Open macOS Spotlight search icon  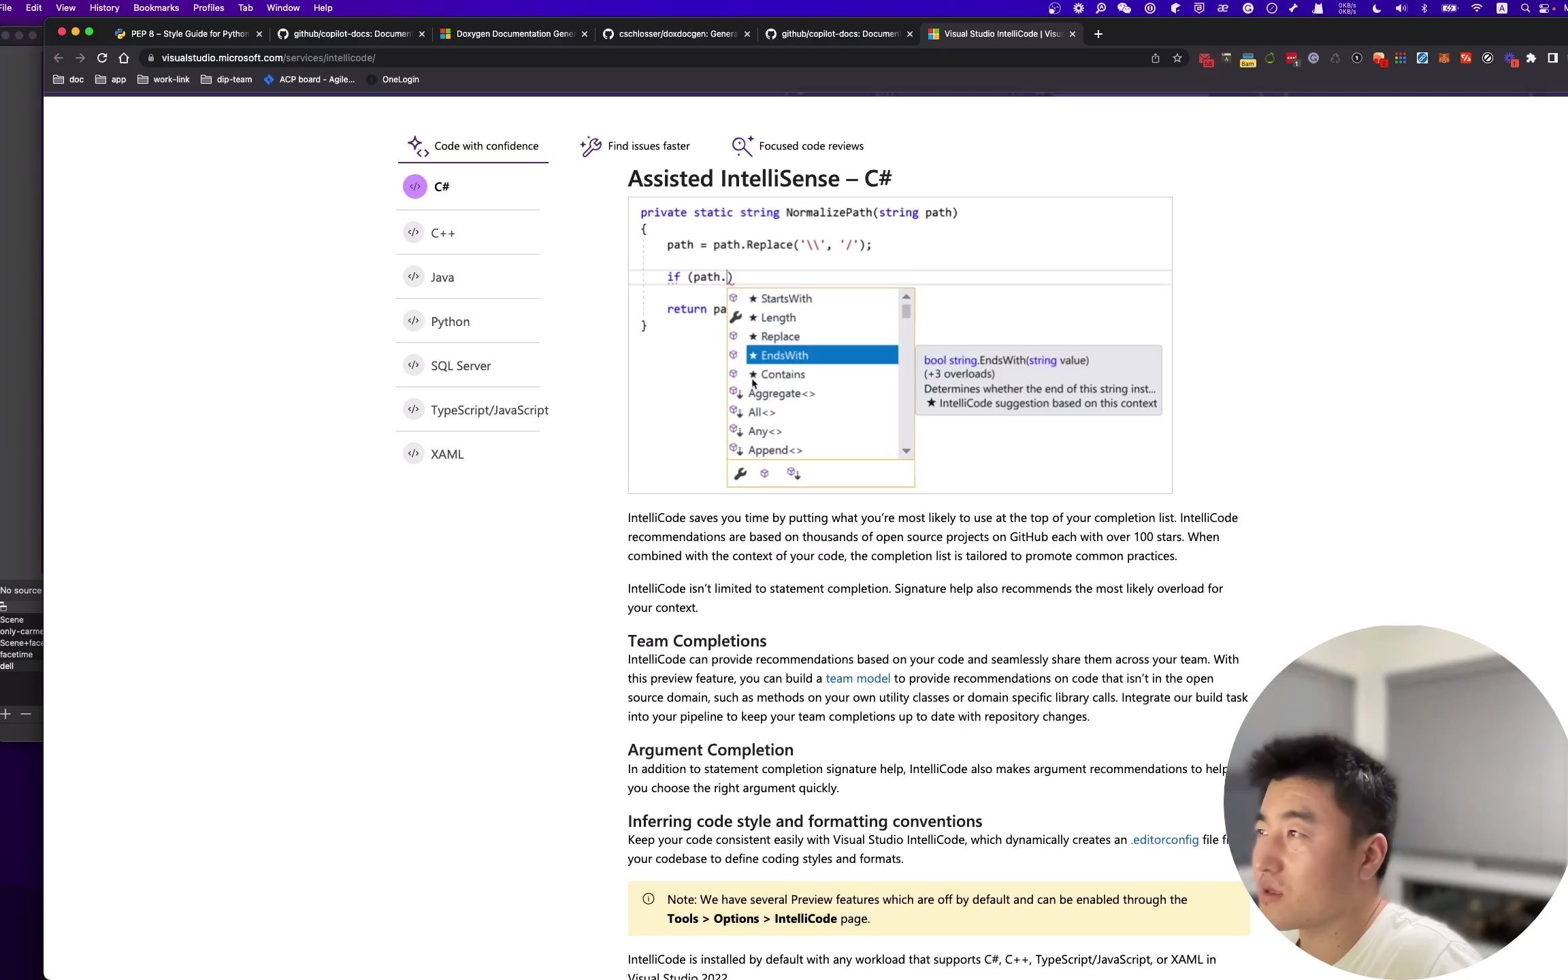1525,8
